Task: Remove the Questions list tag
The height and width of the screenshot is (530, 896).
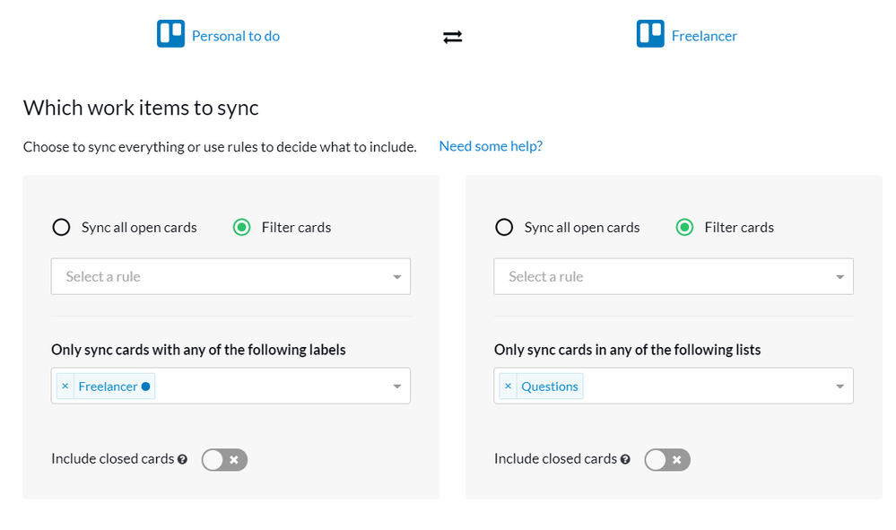Action: (508, 387)
